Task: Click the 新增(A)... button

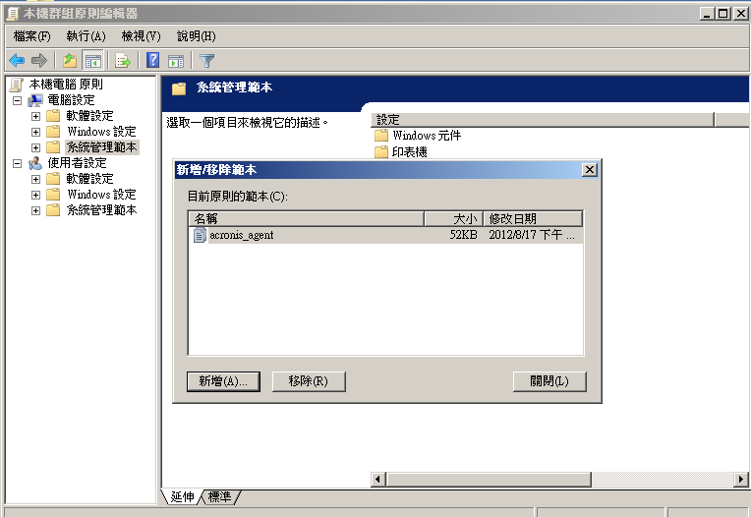Action: [223, 381]
